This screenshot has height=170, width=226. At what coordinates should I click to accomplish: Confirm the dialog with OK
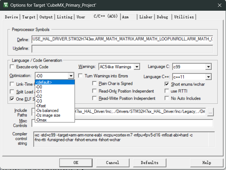[76, 163]
